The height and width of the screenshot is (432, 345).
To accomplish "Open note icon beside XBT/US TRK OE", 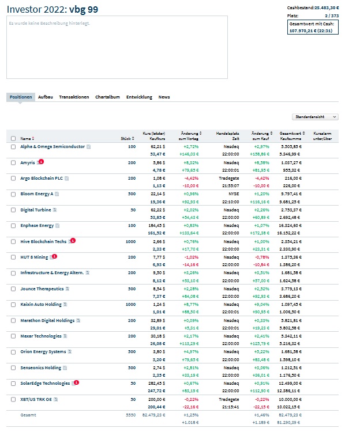I will tap(55, 400).
